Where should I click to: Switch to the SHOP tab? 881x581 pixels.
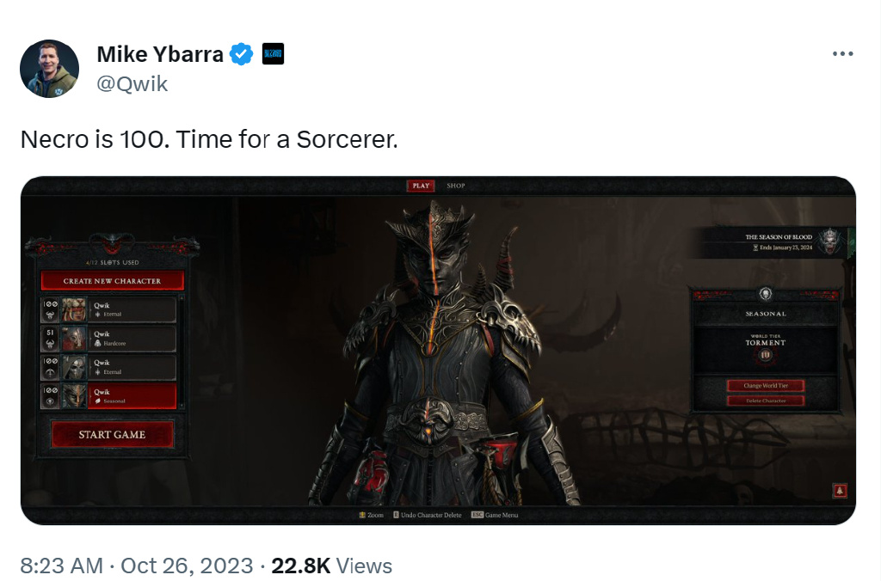[x=456, y=186]
